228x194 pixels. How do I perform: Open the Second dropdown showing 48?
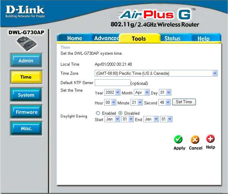[164, 102]
